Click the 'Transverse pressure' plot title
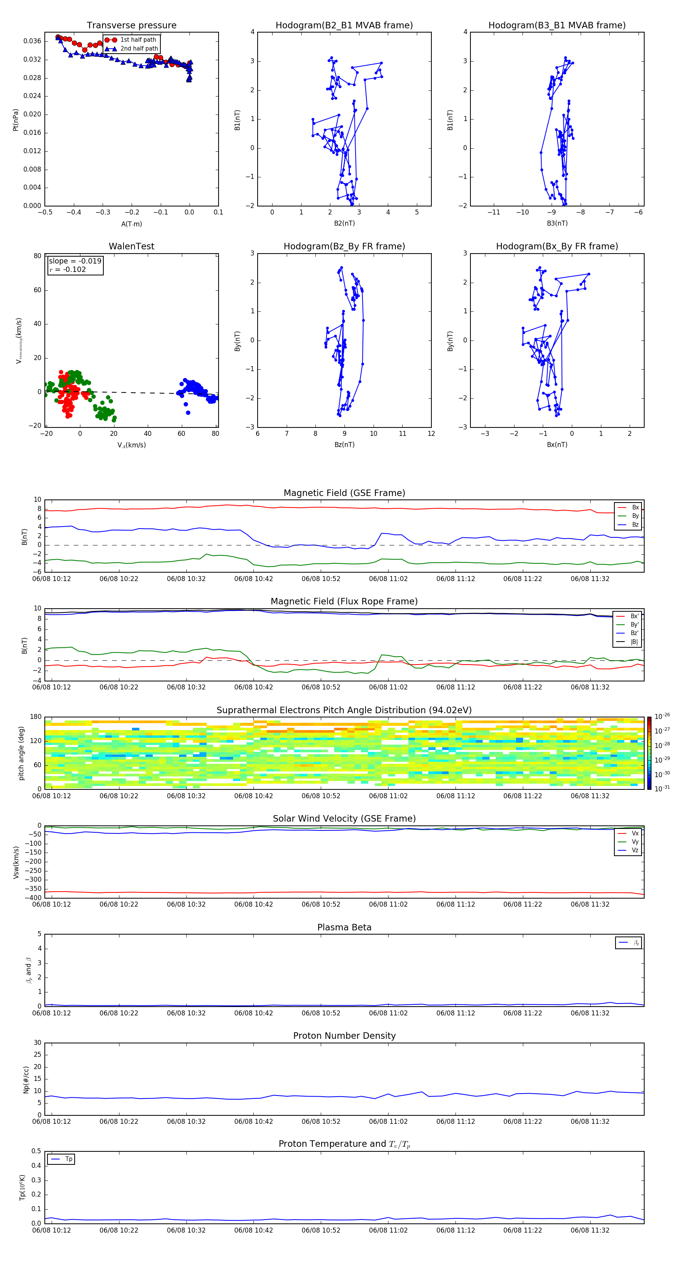The width and height of the screenshot is (689, 1264). [131, 26]
